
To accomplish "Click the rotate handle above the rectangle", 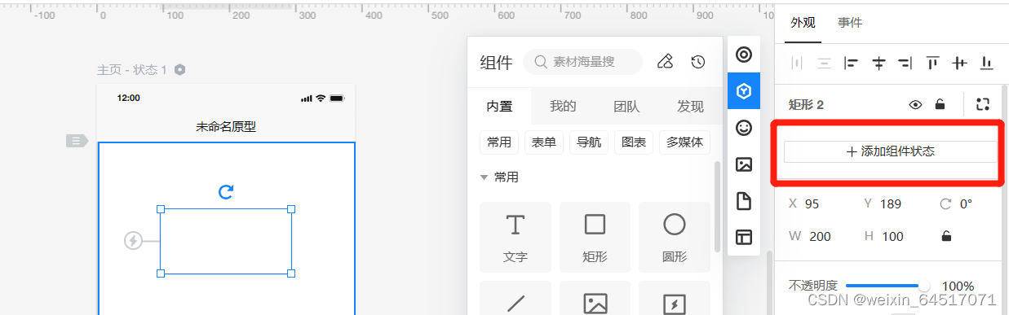I will tap(226, 192).
